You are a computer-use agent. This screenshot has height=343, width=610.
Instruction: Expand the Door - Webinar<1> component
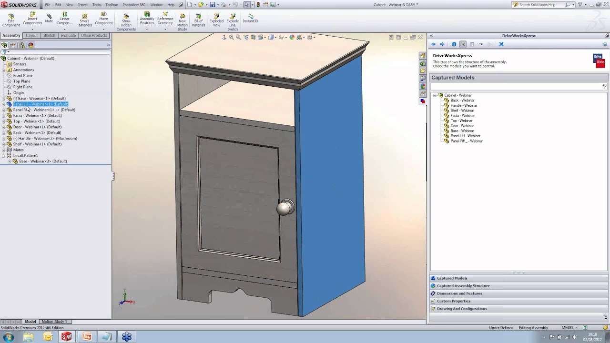(x=3, y=127)
